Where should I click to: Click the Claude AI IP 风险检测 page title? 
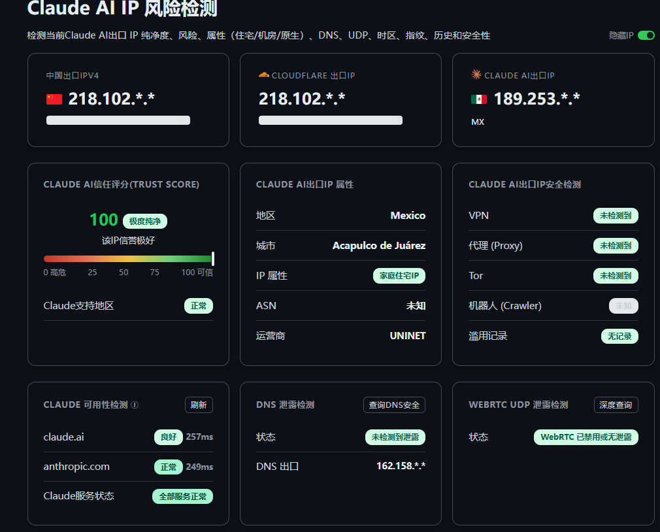[122, 8]
